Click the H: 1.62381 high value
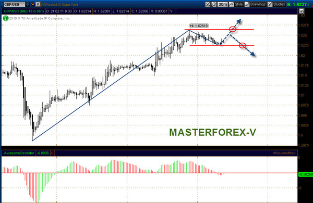The height and width of the screenshot is (203, 313). [x=102, y=11]
